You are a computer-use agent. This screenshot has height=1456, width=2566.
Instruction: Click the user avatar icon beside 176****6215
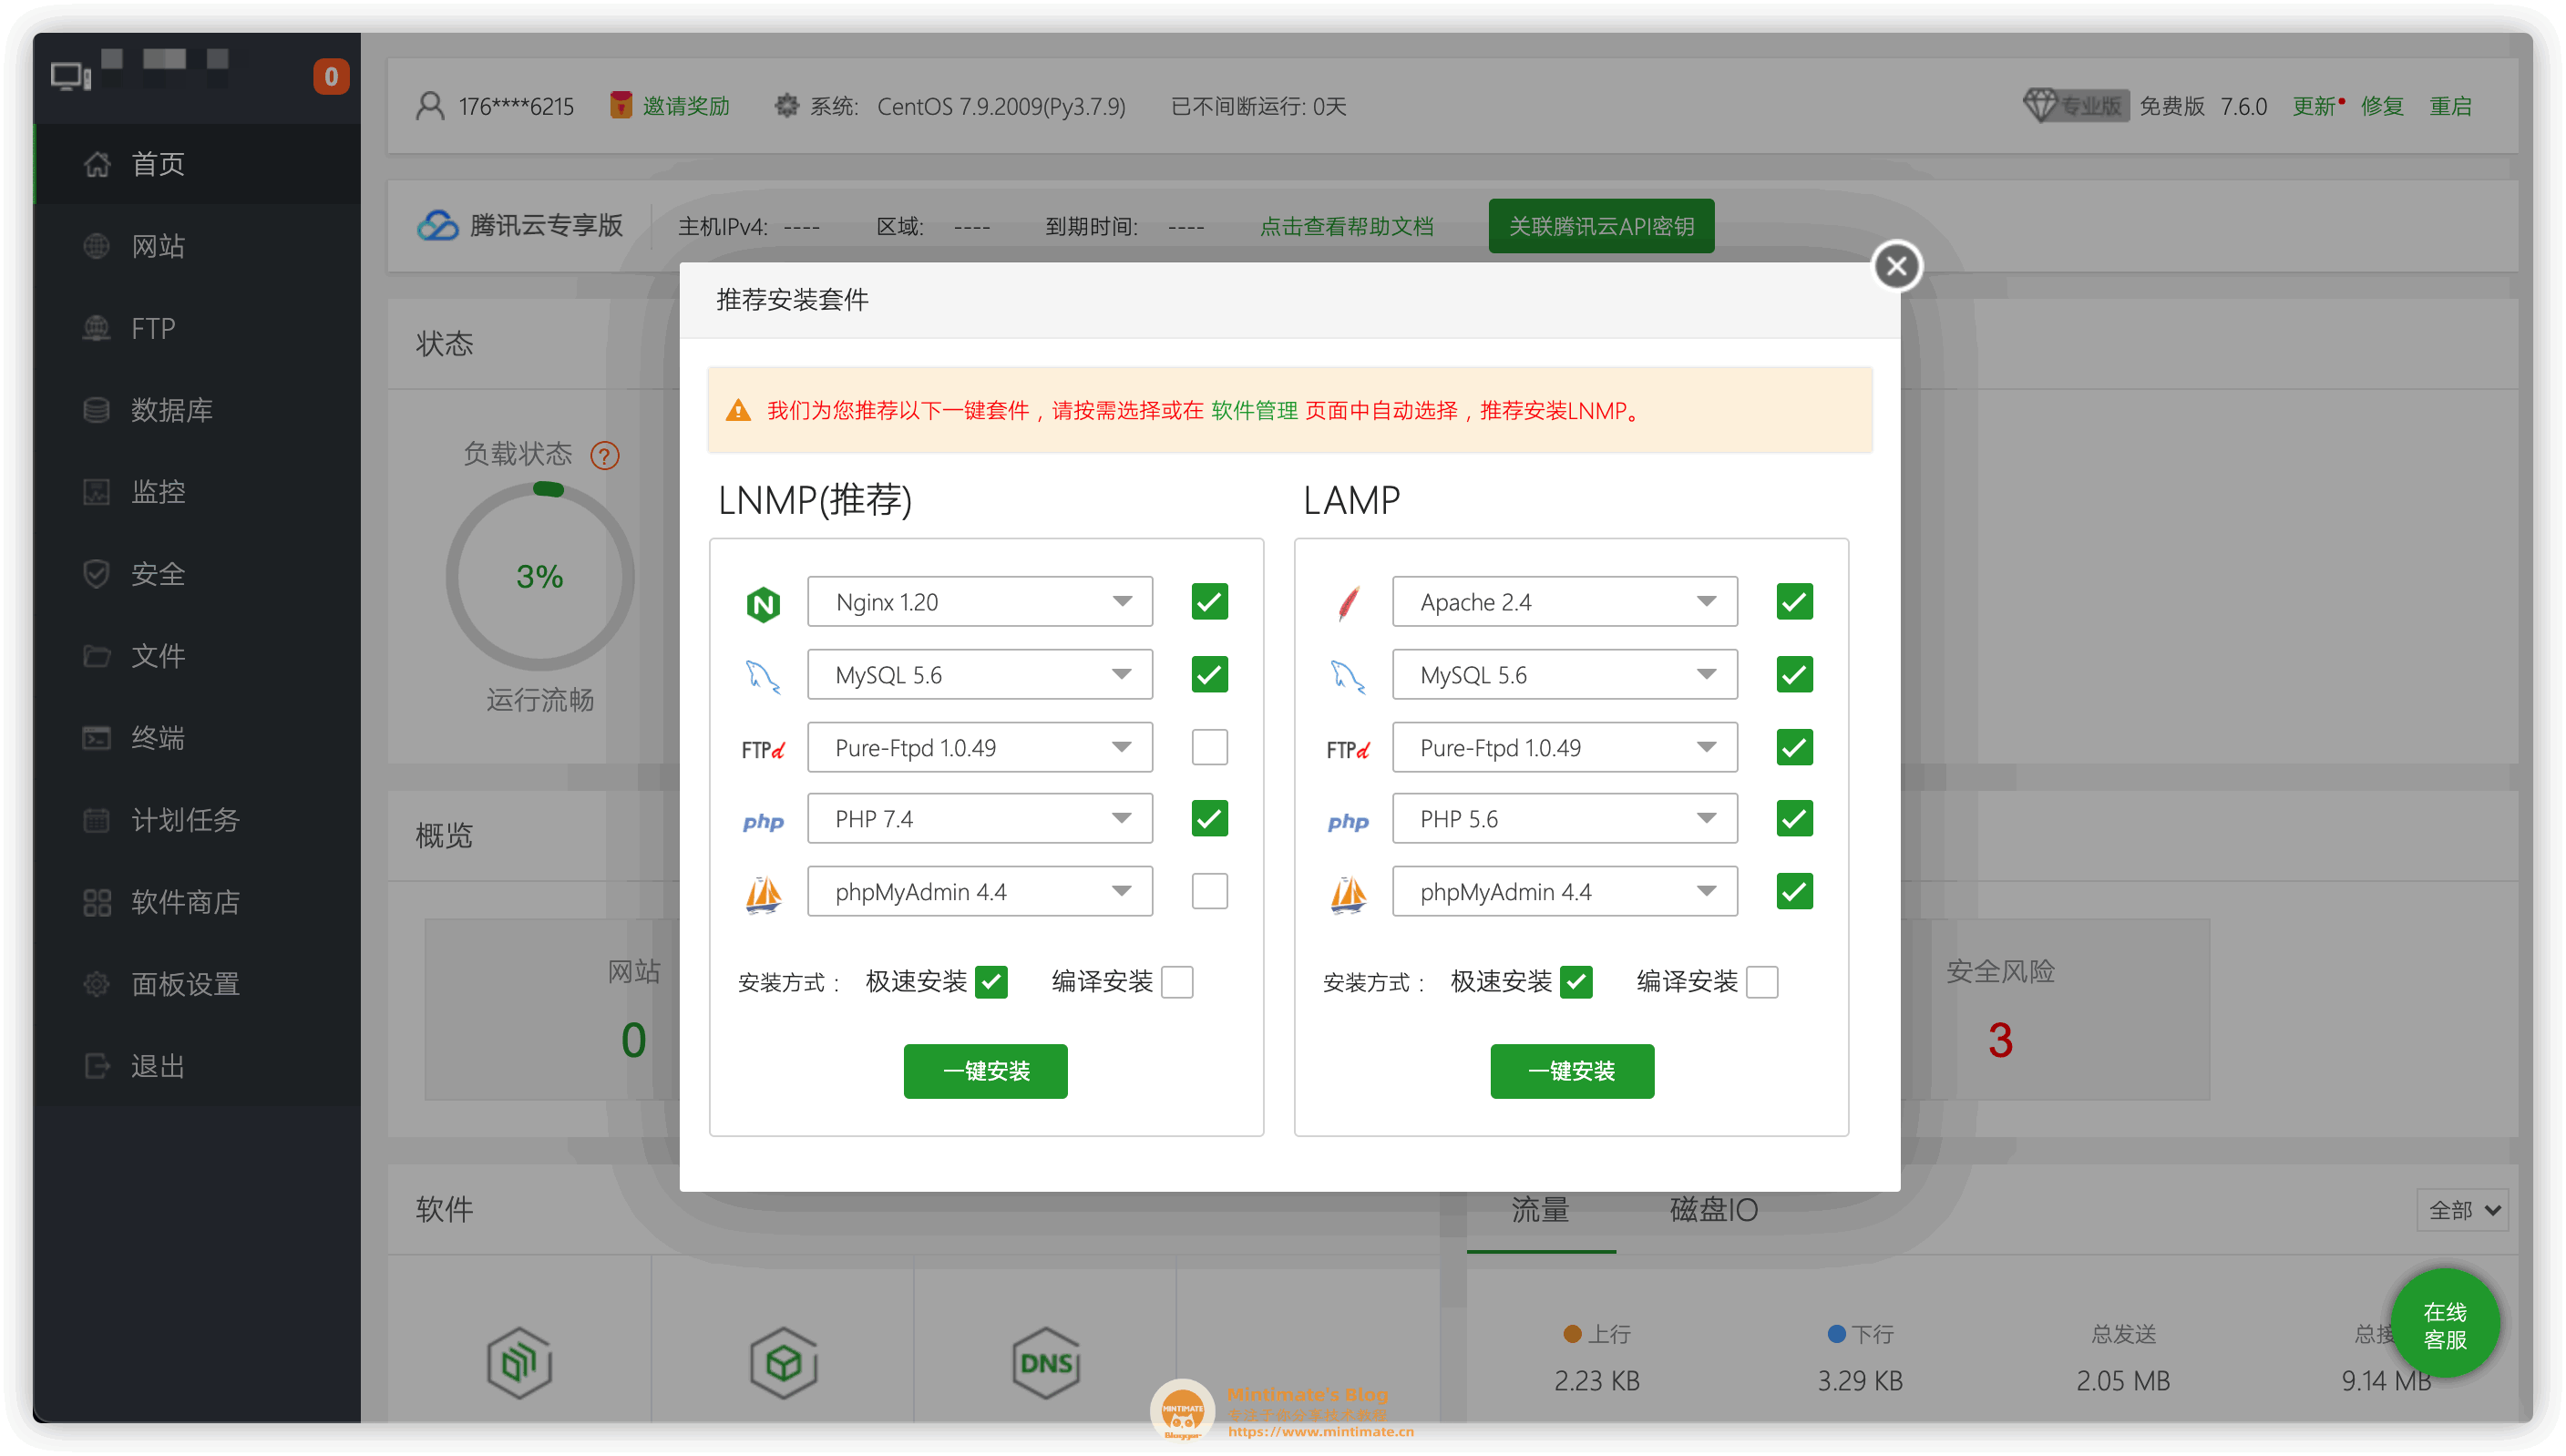tap(430, 106)
